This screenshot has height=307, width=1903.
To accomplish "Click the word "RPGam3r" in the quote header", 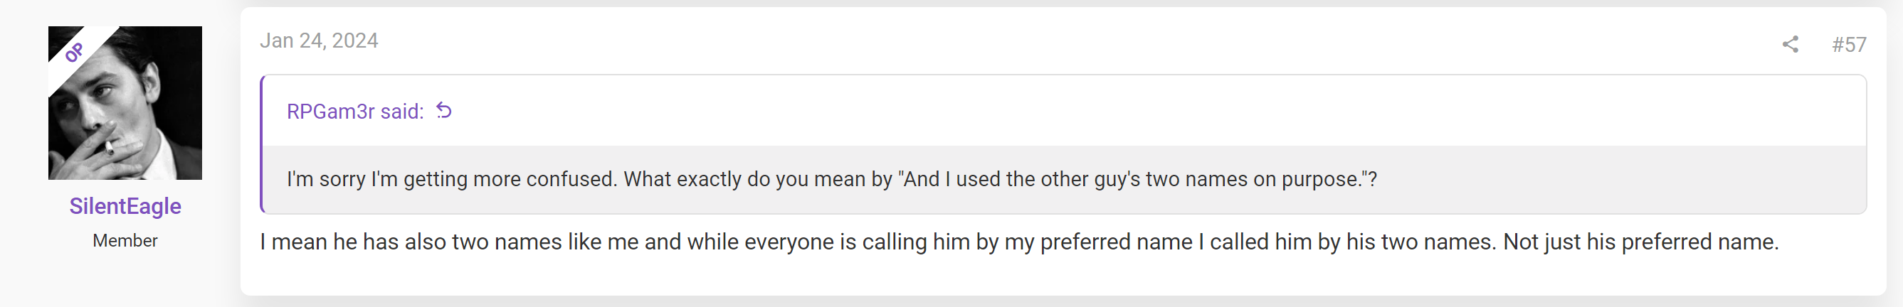I will tap(331, 112).
